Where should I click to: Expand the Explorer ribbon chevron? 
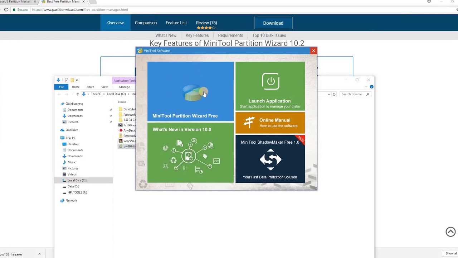[366, 87]
